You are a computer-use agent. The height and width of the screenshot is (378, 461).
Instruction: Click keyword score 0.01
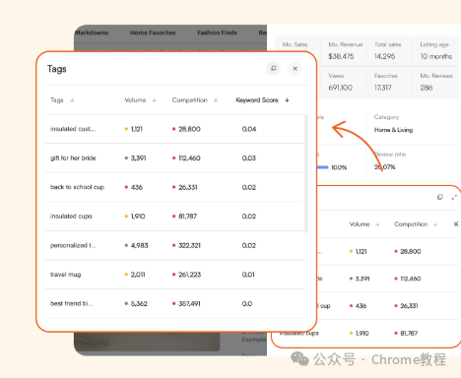[x=248, y=275]
